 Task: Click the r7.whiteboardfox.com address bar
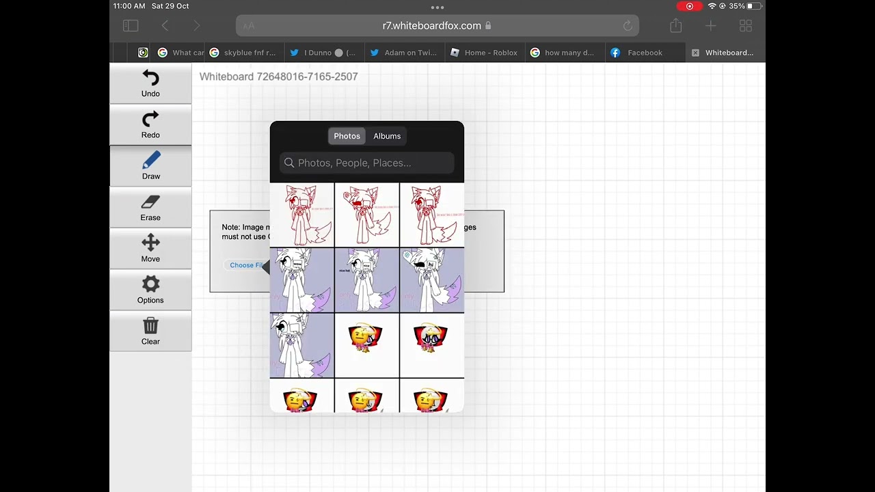(437, 25)
